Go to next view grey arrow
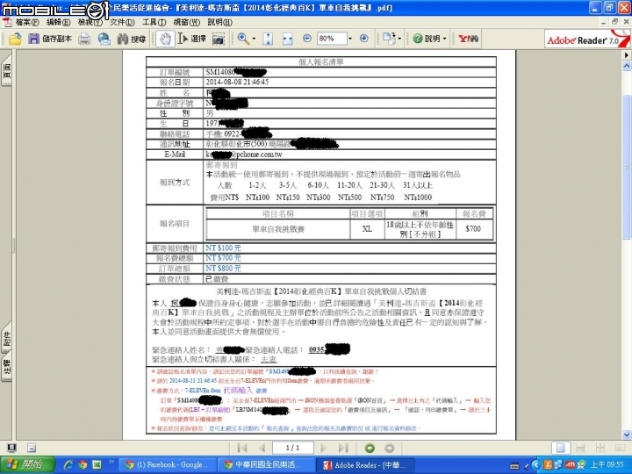 click(x=390, y=448)
